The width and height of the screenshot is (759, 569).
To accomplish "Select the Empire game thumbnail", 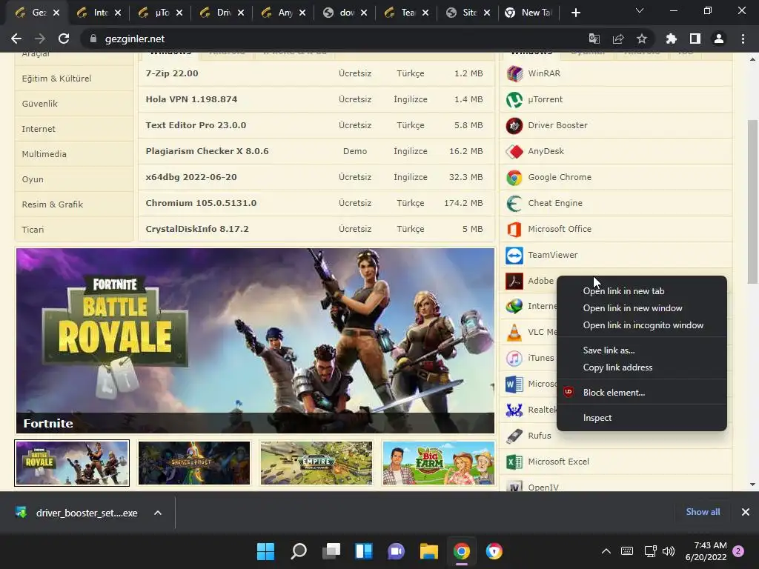I will [x=316, y=463].
